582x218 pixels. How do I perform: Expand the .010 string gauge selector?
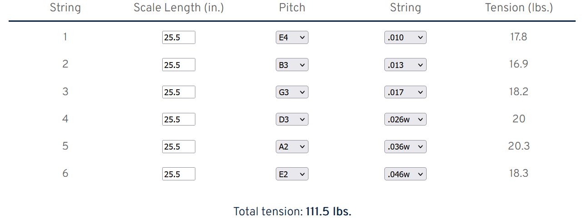point(405,38)
